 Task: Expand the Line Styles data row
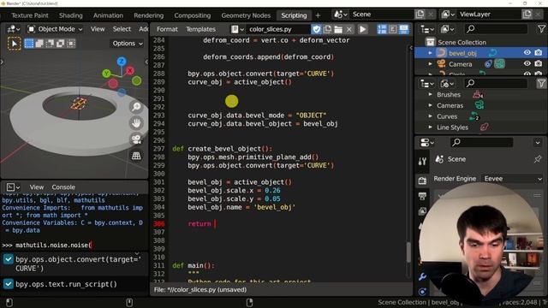pyautogui.click(x=430, y=127)
